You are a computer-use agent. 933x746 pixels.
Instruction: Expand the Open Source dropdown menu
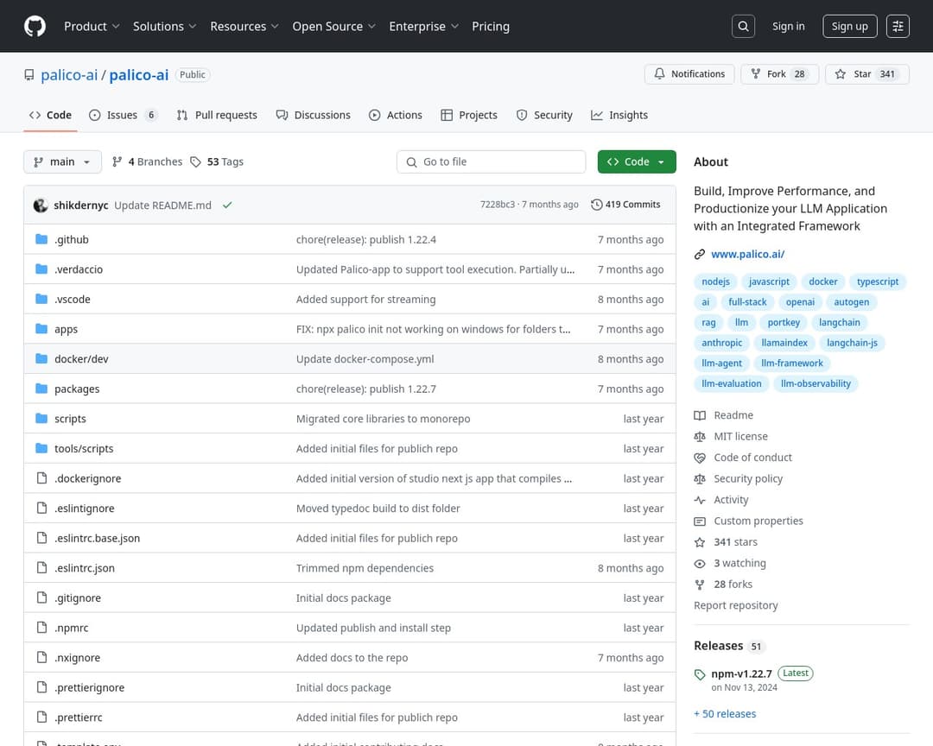(x=333, y=26)
